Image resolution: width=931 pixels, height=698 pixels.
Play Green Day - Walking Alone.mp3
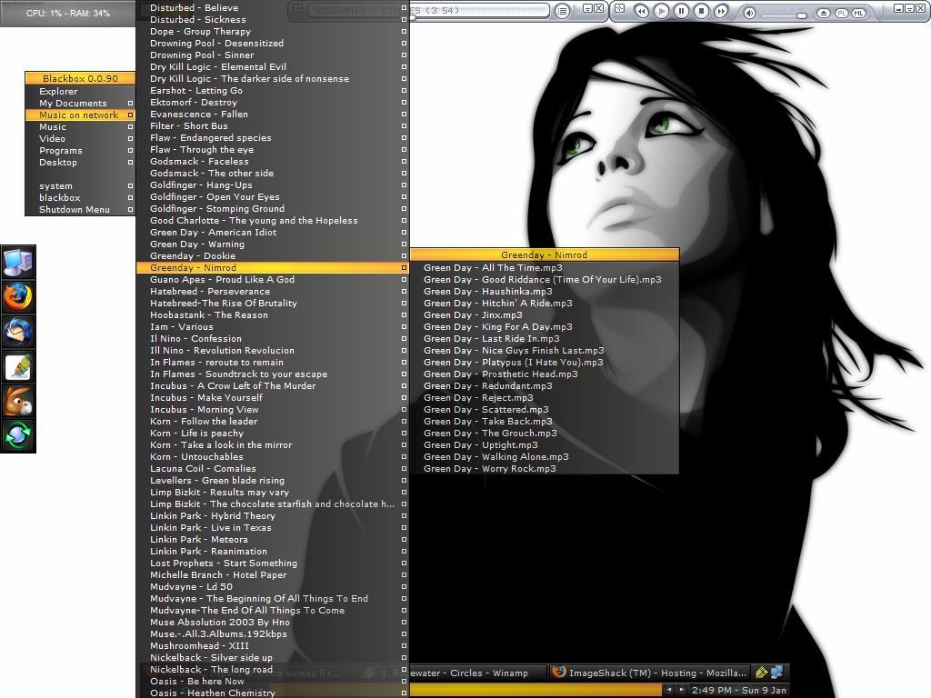(544, 457)
